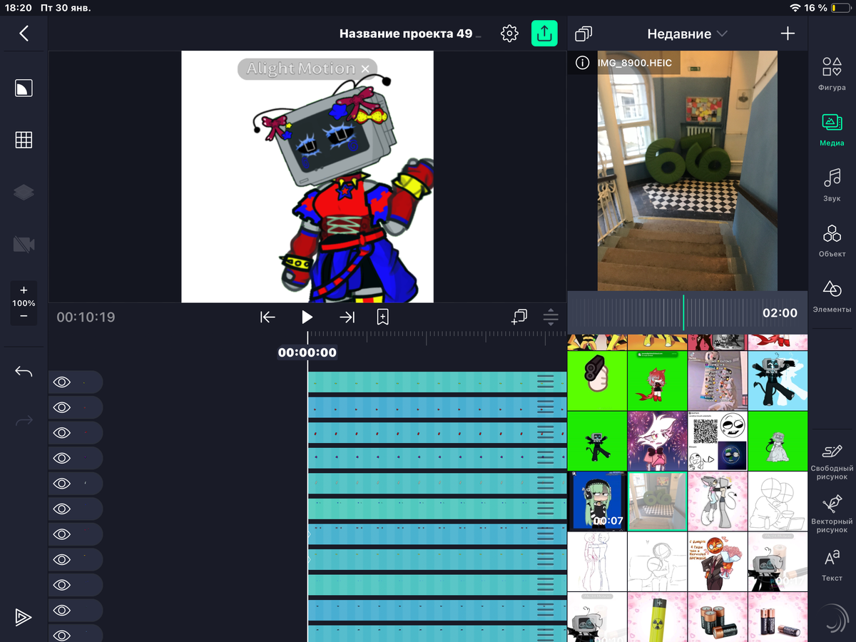Toggle visibility of the sixth timeline layer
Viewport: 856px width, 642px height.
pos(62,509)
